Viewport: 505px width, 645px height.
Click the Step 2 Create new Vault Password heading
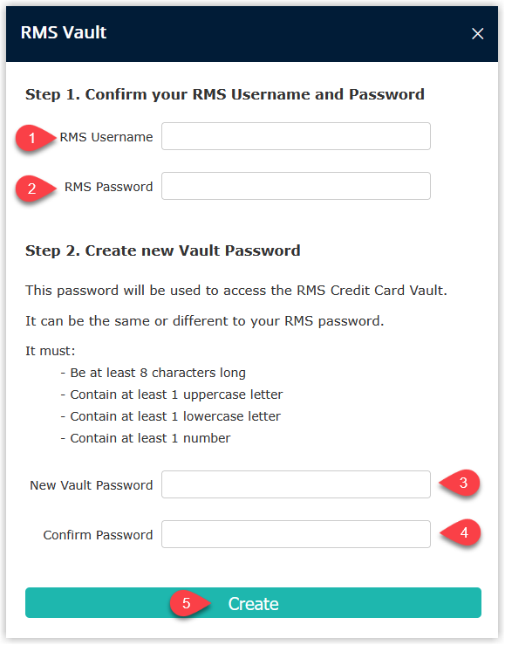[163, 250]
